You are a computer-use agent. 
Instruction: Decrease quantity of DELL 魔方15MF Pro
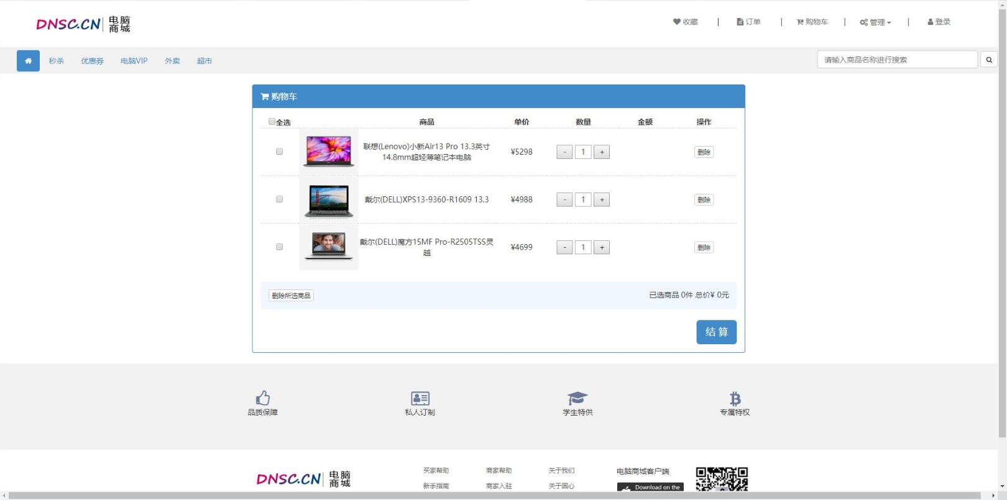click(564, 248)
